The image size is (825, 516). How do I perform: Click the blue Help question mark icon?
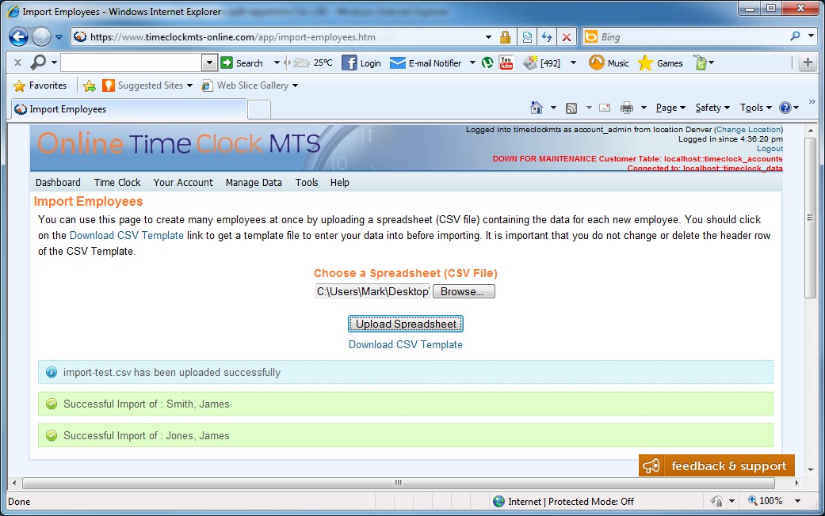pos(785,107)
